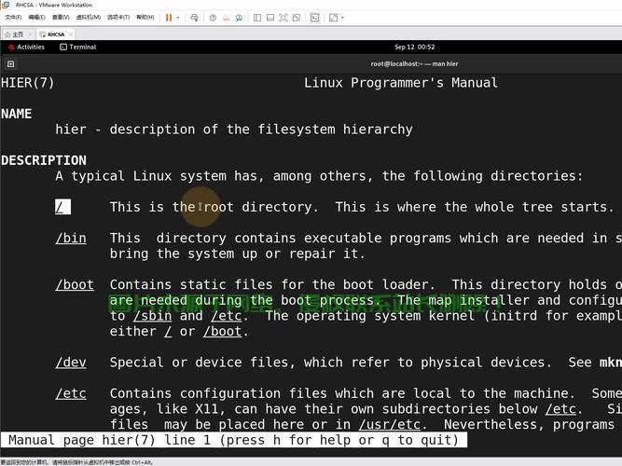The image size is (622, 466).
Task: Click the GNOME Activities button
Action: 26,47
